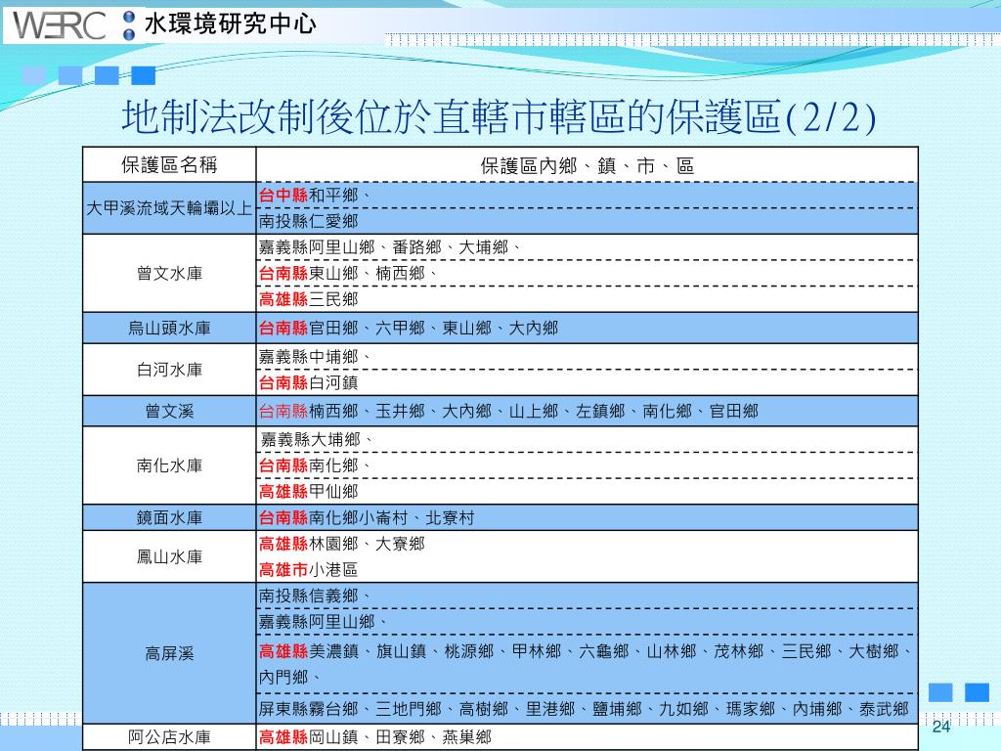Click the cell 大甲溪流域天輪壩以上
This screenshot has width=1001, height=751.
tap(169, 208)
